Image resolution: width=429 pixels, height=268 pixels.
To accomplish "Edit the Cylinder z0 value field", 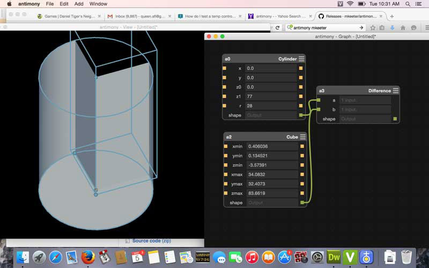I will point(271,87).
